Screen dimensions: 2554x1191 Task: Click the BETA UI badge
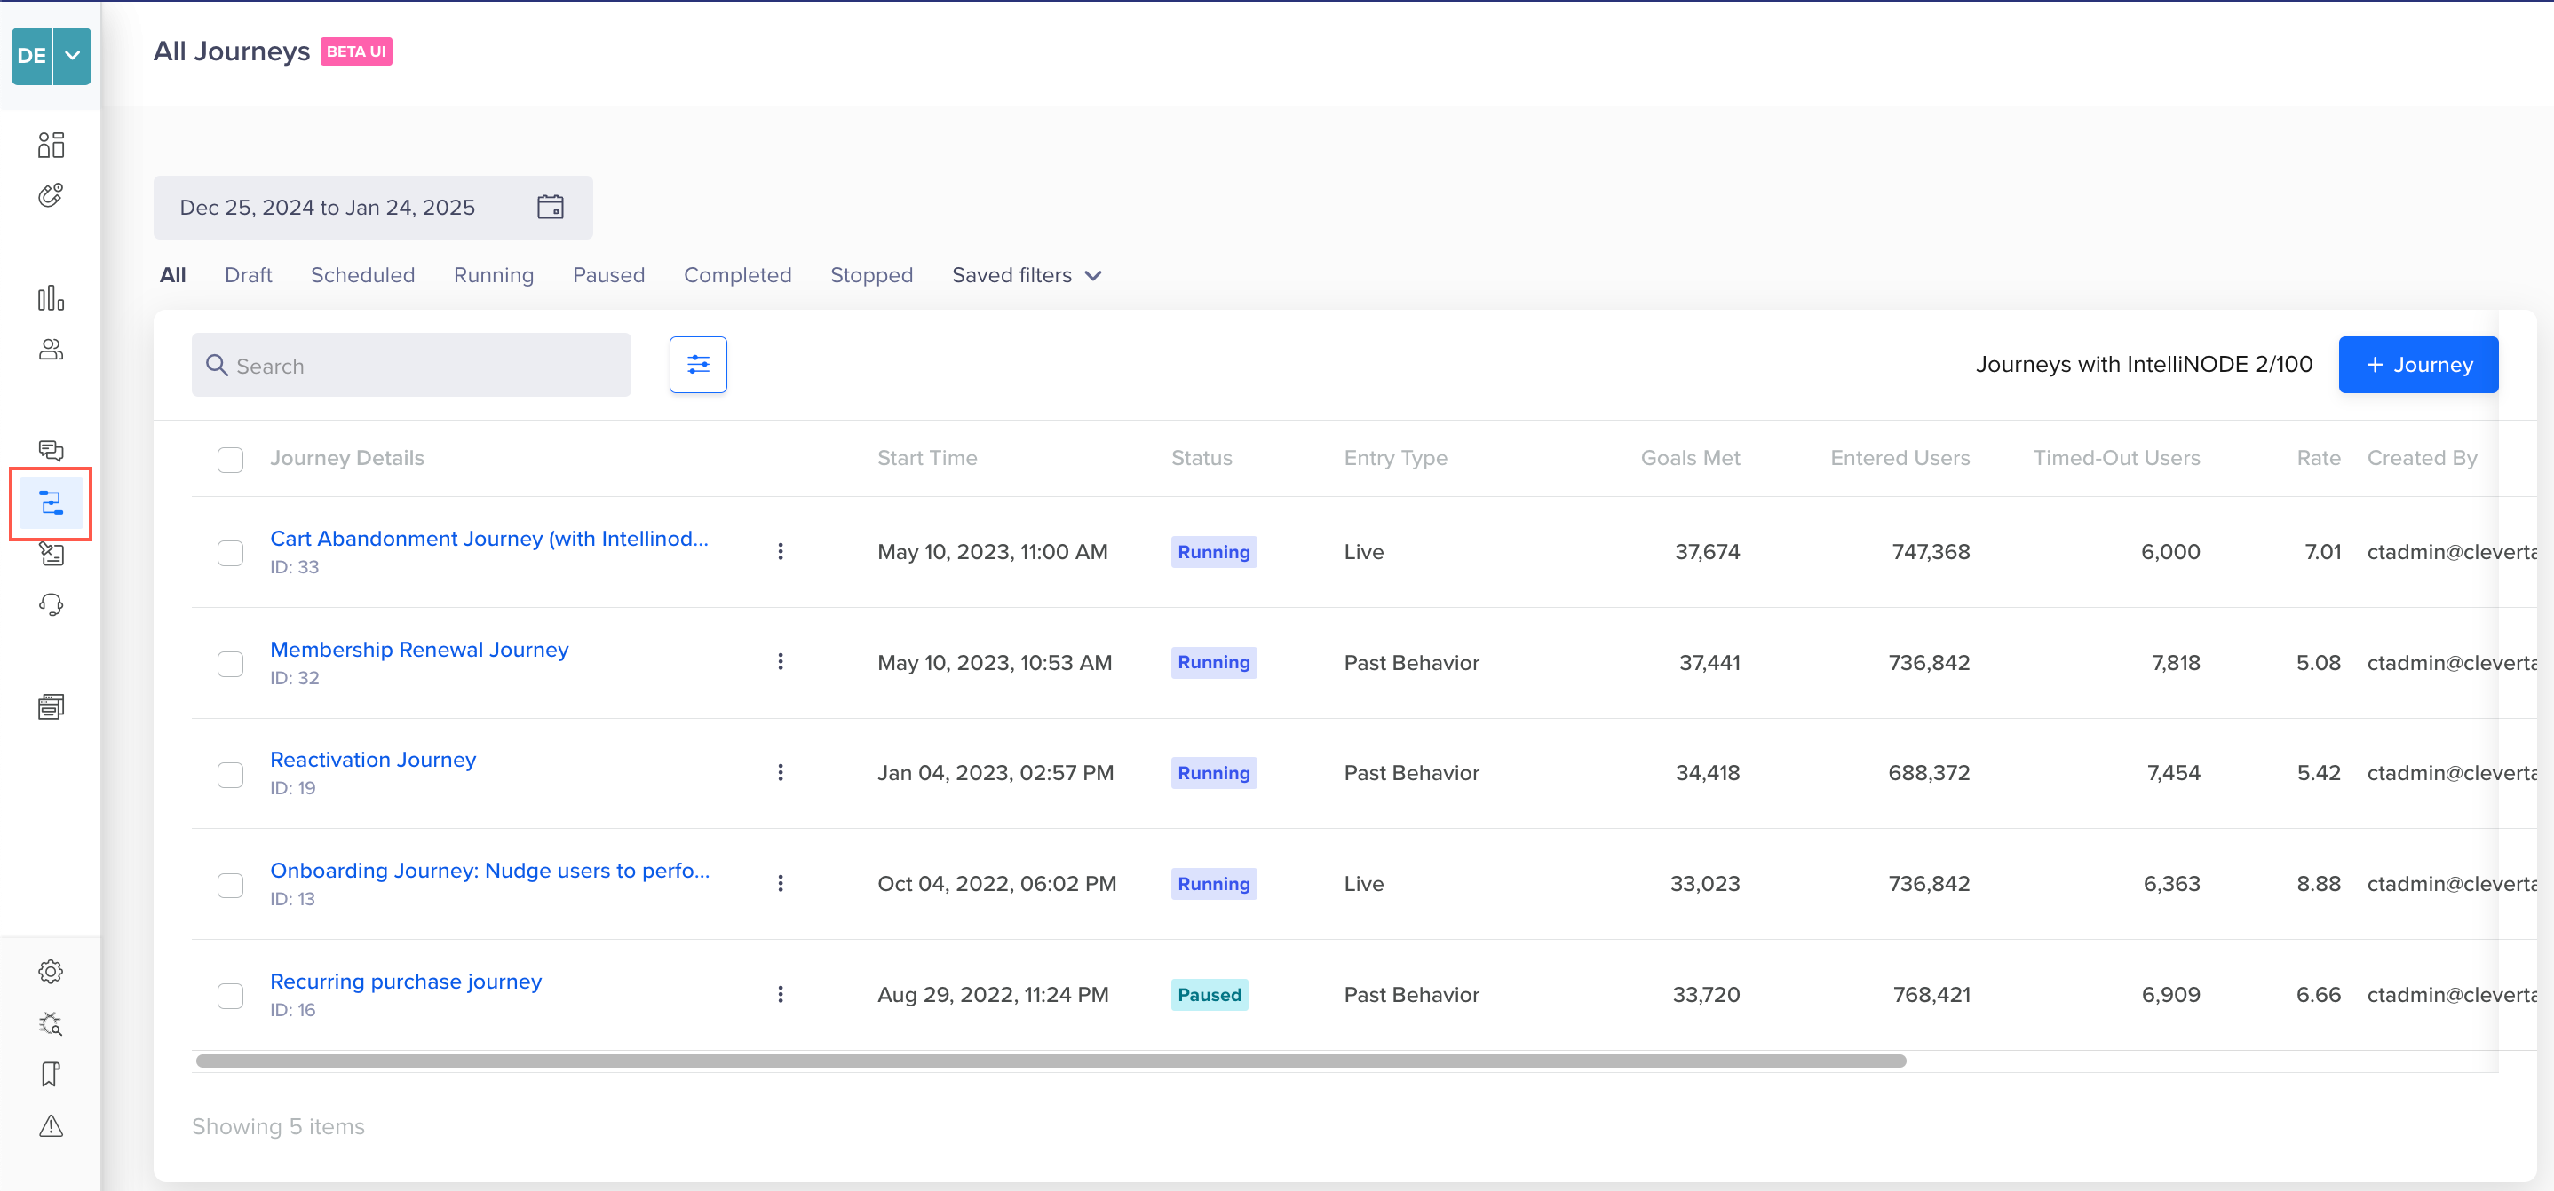(x=356, y=51)
